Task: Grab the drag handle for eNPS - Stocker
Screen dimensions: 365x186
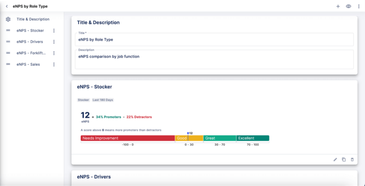Action: tap(8, 31)
